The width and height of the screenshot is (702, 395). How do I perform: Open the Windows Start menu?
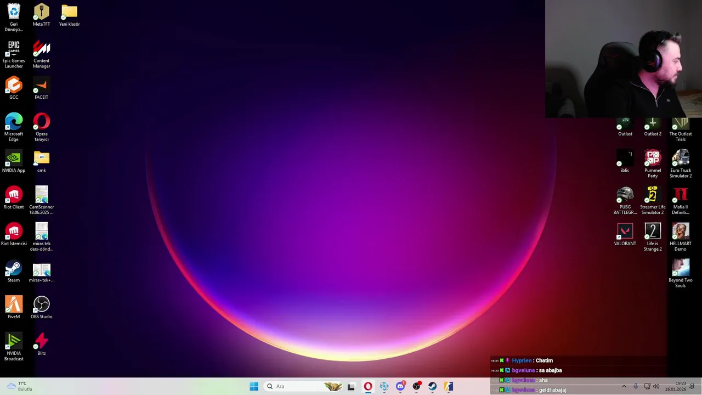254,386
